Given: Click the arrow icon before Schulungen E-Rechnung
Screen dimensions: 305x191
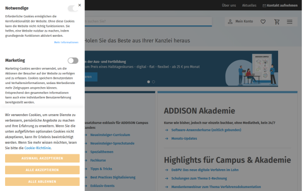Looking at the screenshot, I should point(167,179).
